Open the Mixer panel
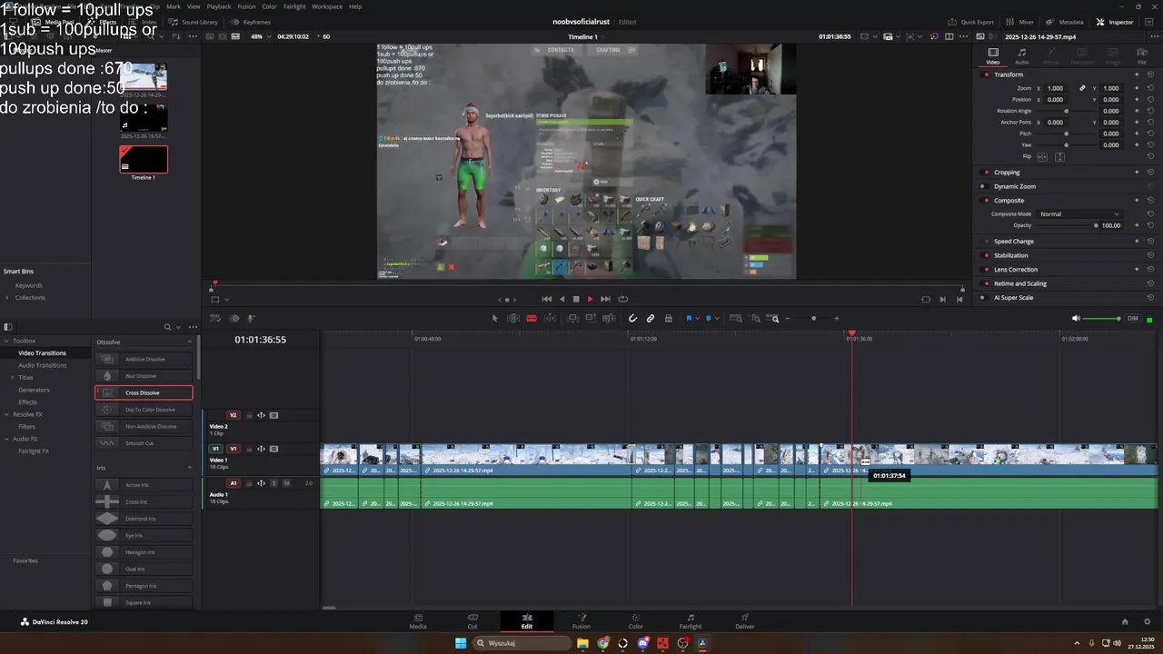Screen dimensions: 1163x654 [x=1021, y=22]
